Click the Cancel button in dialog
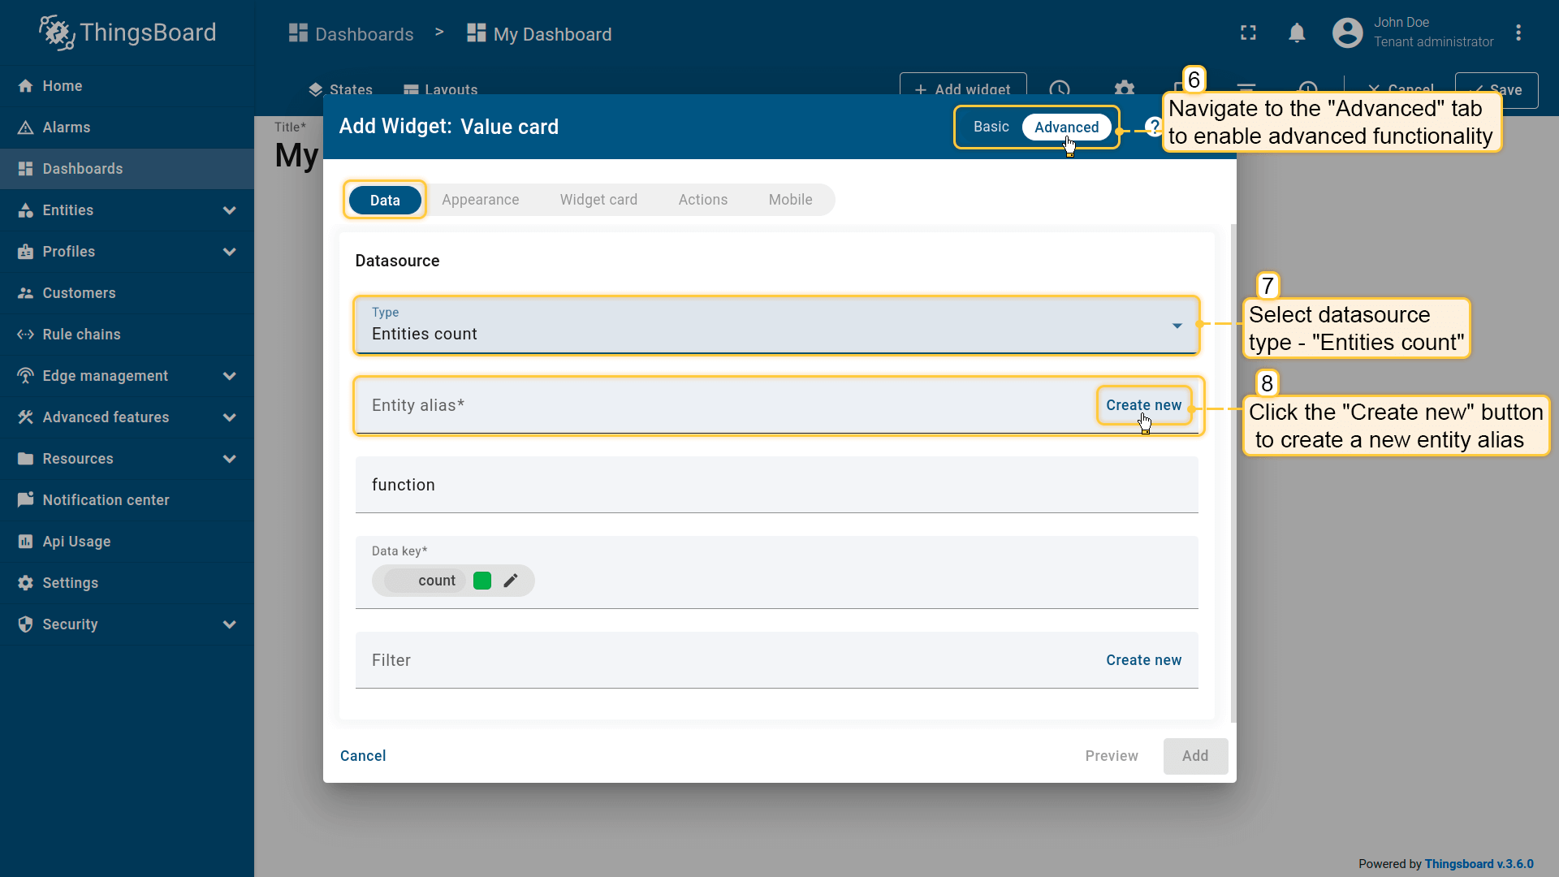1559x877 pixels. click(x=363, y=756)
